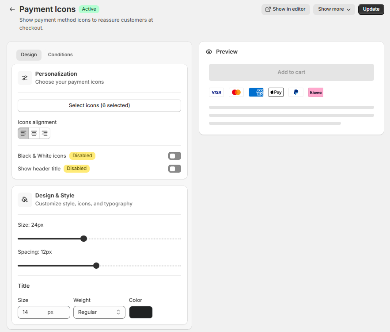The height and width of the screenshot is (332, 390).
Task: Click the PayPal icon in preview
Action: (296, 93)
